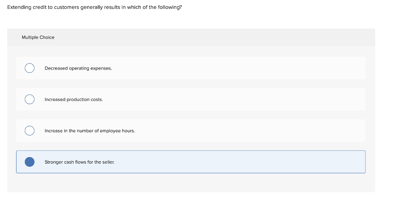Click the right end of the employee hours answer row

tap(354, 131)
